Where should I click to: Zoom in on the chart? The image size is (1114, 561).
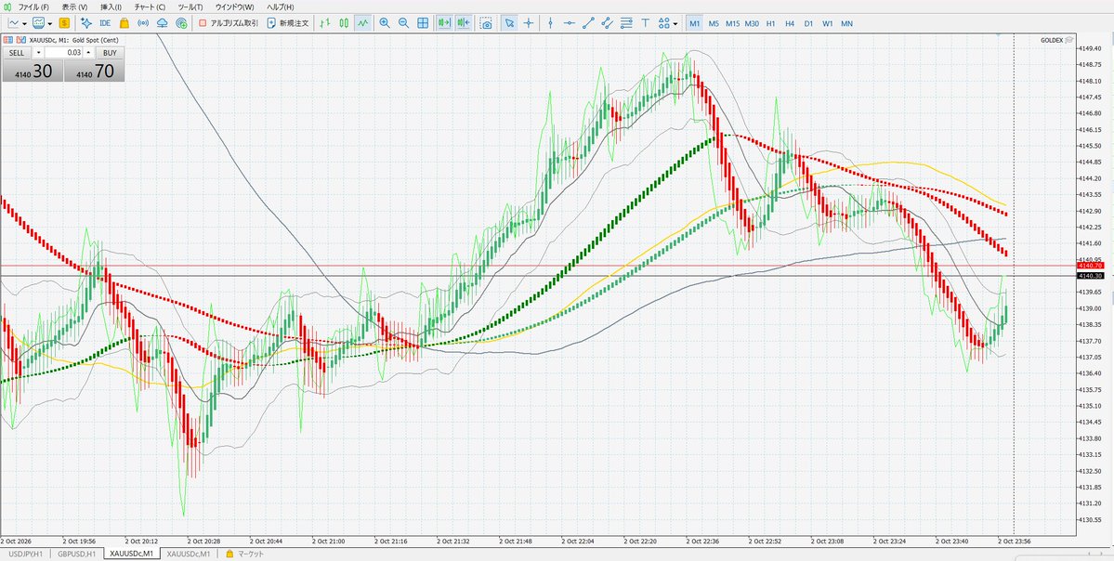(385, 23)
